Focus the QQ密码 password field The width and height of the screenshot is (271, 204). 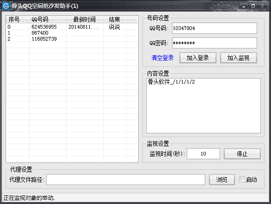click(x=214, y=43)
